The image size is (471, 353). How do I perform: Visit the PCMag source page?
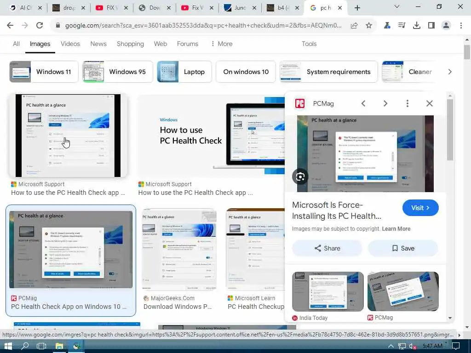pos(420,208)
